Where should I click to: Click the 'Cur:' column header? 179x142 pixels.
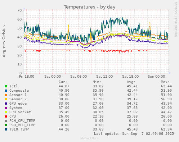63,82
